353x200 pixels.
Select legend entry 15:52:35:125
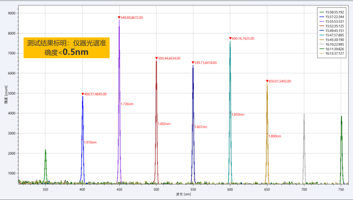(x=332, y=26)
